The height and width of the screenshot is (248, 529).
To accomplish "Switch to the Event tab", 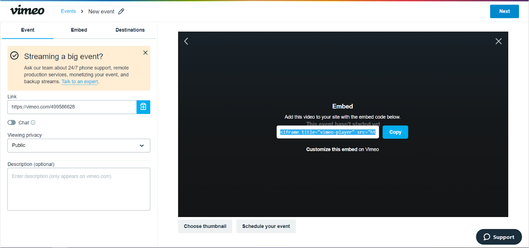I will coord(28,30).
